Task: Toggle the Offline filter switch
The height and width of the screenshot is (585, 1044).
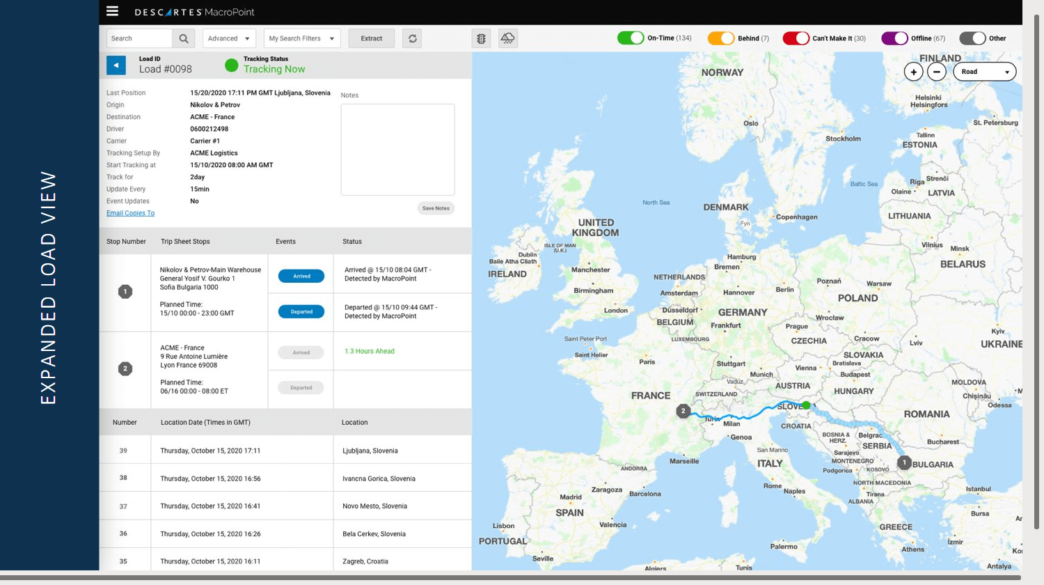Action: (x=894, y=38)
